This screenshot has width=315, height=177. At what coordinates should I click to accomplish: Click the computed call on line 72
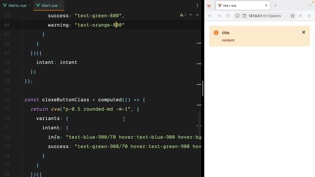(110, 100)
